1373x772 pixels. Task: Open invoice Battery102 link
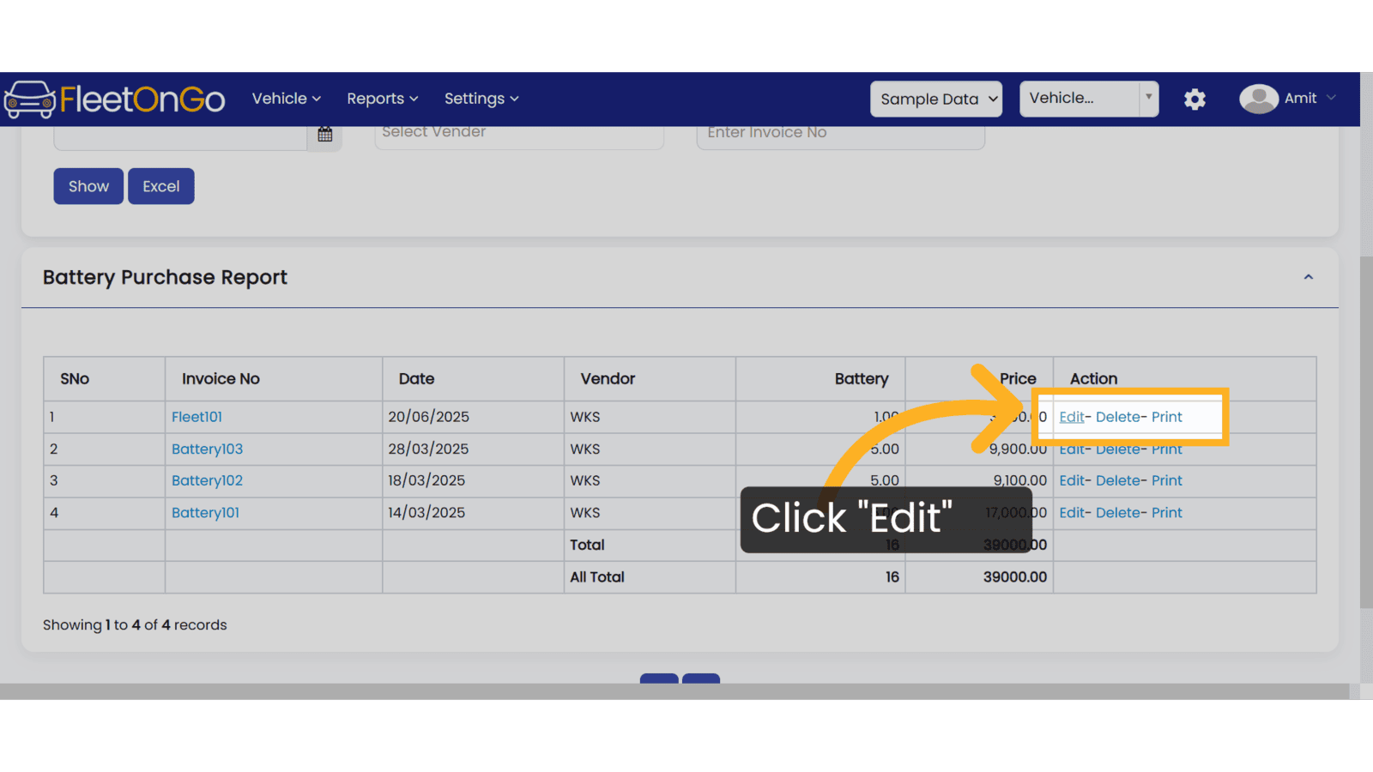207,480
